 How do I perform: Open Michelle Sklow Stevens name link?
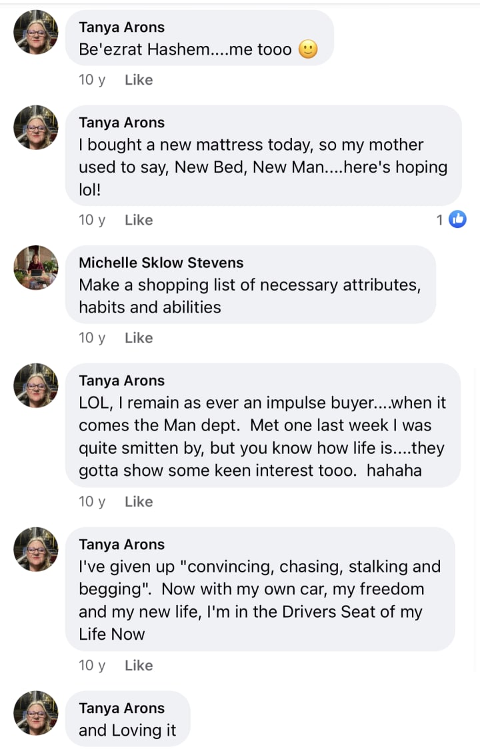click(161, 263)
